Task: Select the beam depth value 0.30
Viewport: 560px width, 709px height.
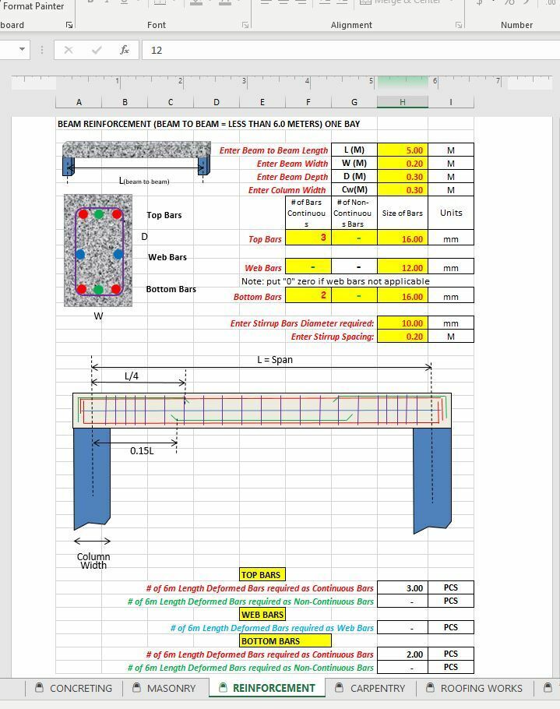Action: (x=402, y=176)
